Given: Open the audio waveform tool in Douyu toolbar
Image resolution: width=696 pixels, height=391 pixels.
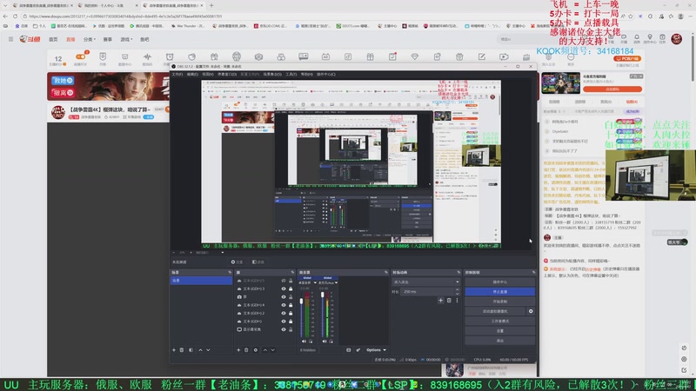Looking at the screenshot, I should point(147,56).
